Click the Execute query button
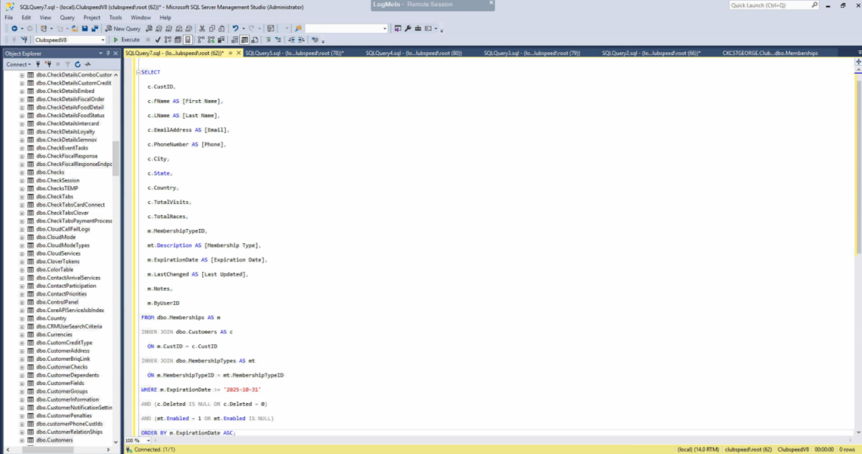This screenshot has width=862, height=454. [126, 40]
